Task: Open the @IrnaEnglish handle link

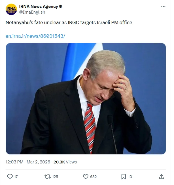Action: (x=32, y=12)
